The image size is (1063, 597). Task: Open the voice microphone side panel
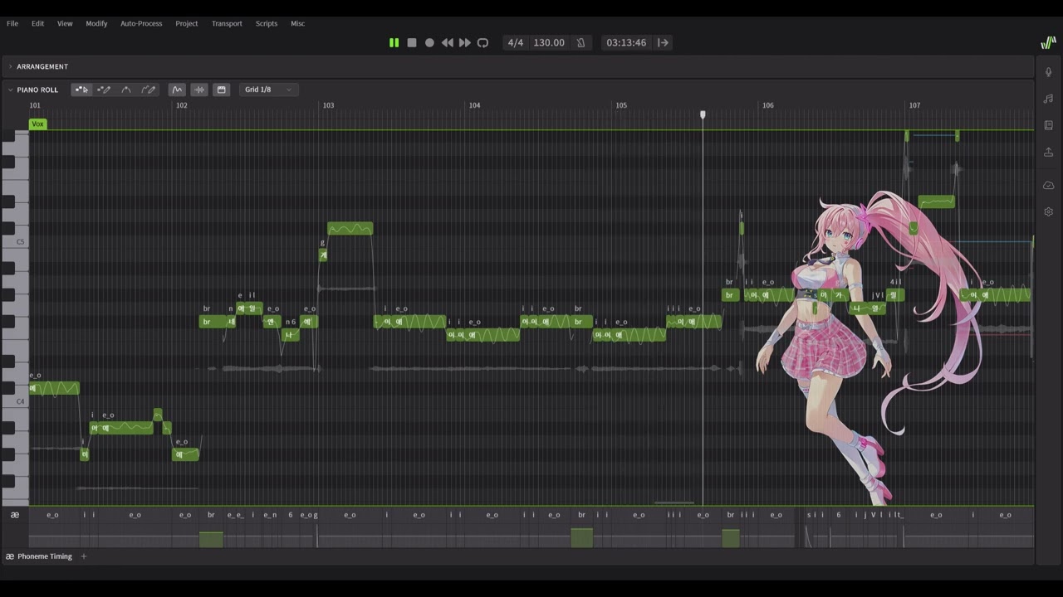pyautogui.click(x=1048, y=72)
